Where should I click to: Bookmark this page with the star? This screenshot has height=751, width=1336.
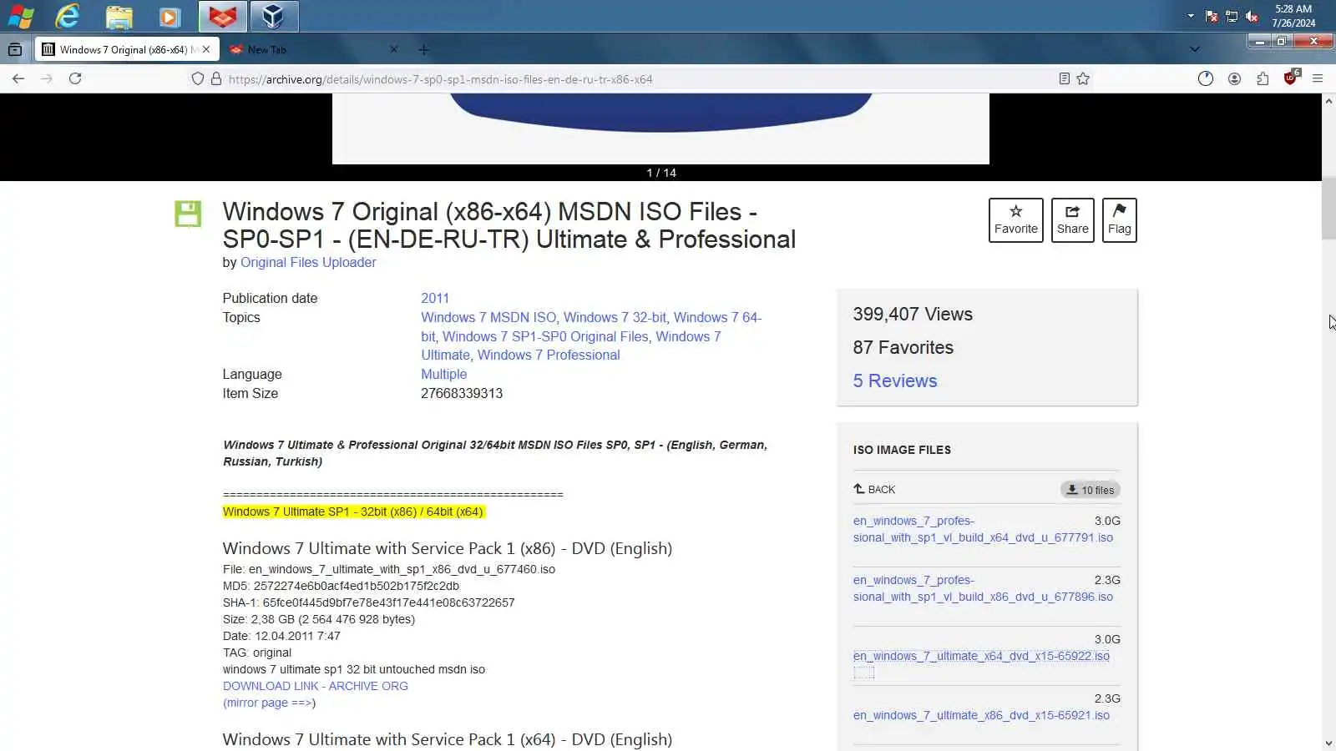tap(1083, 78)
